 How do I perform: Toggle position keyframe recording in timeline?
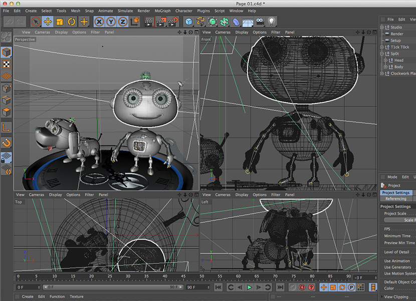coord(324,287)
